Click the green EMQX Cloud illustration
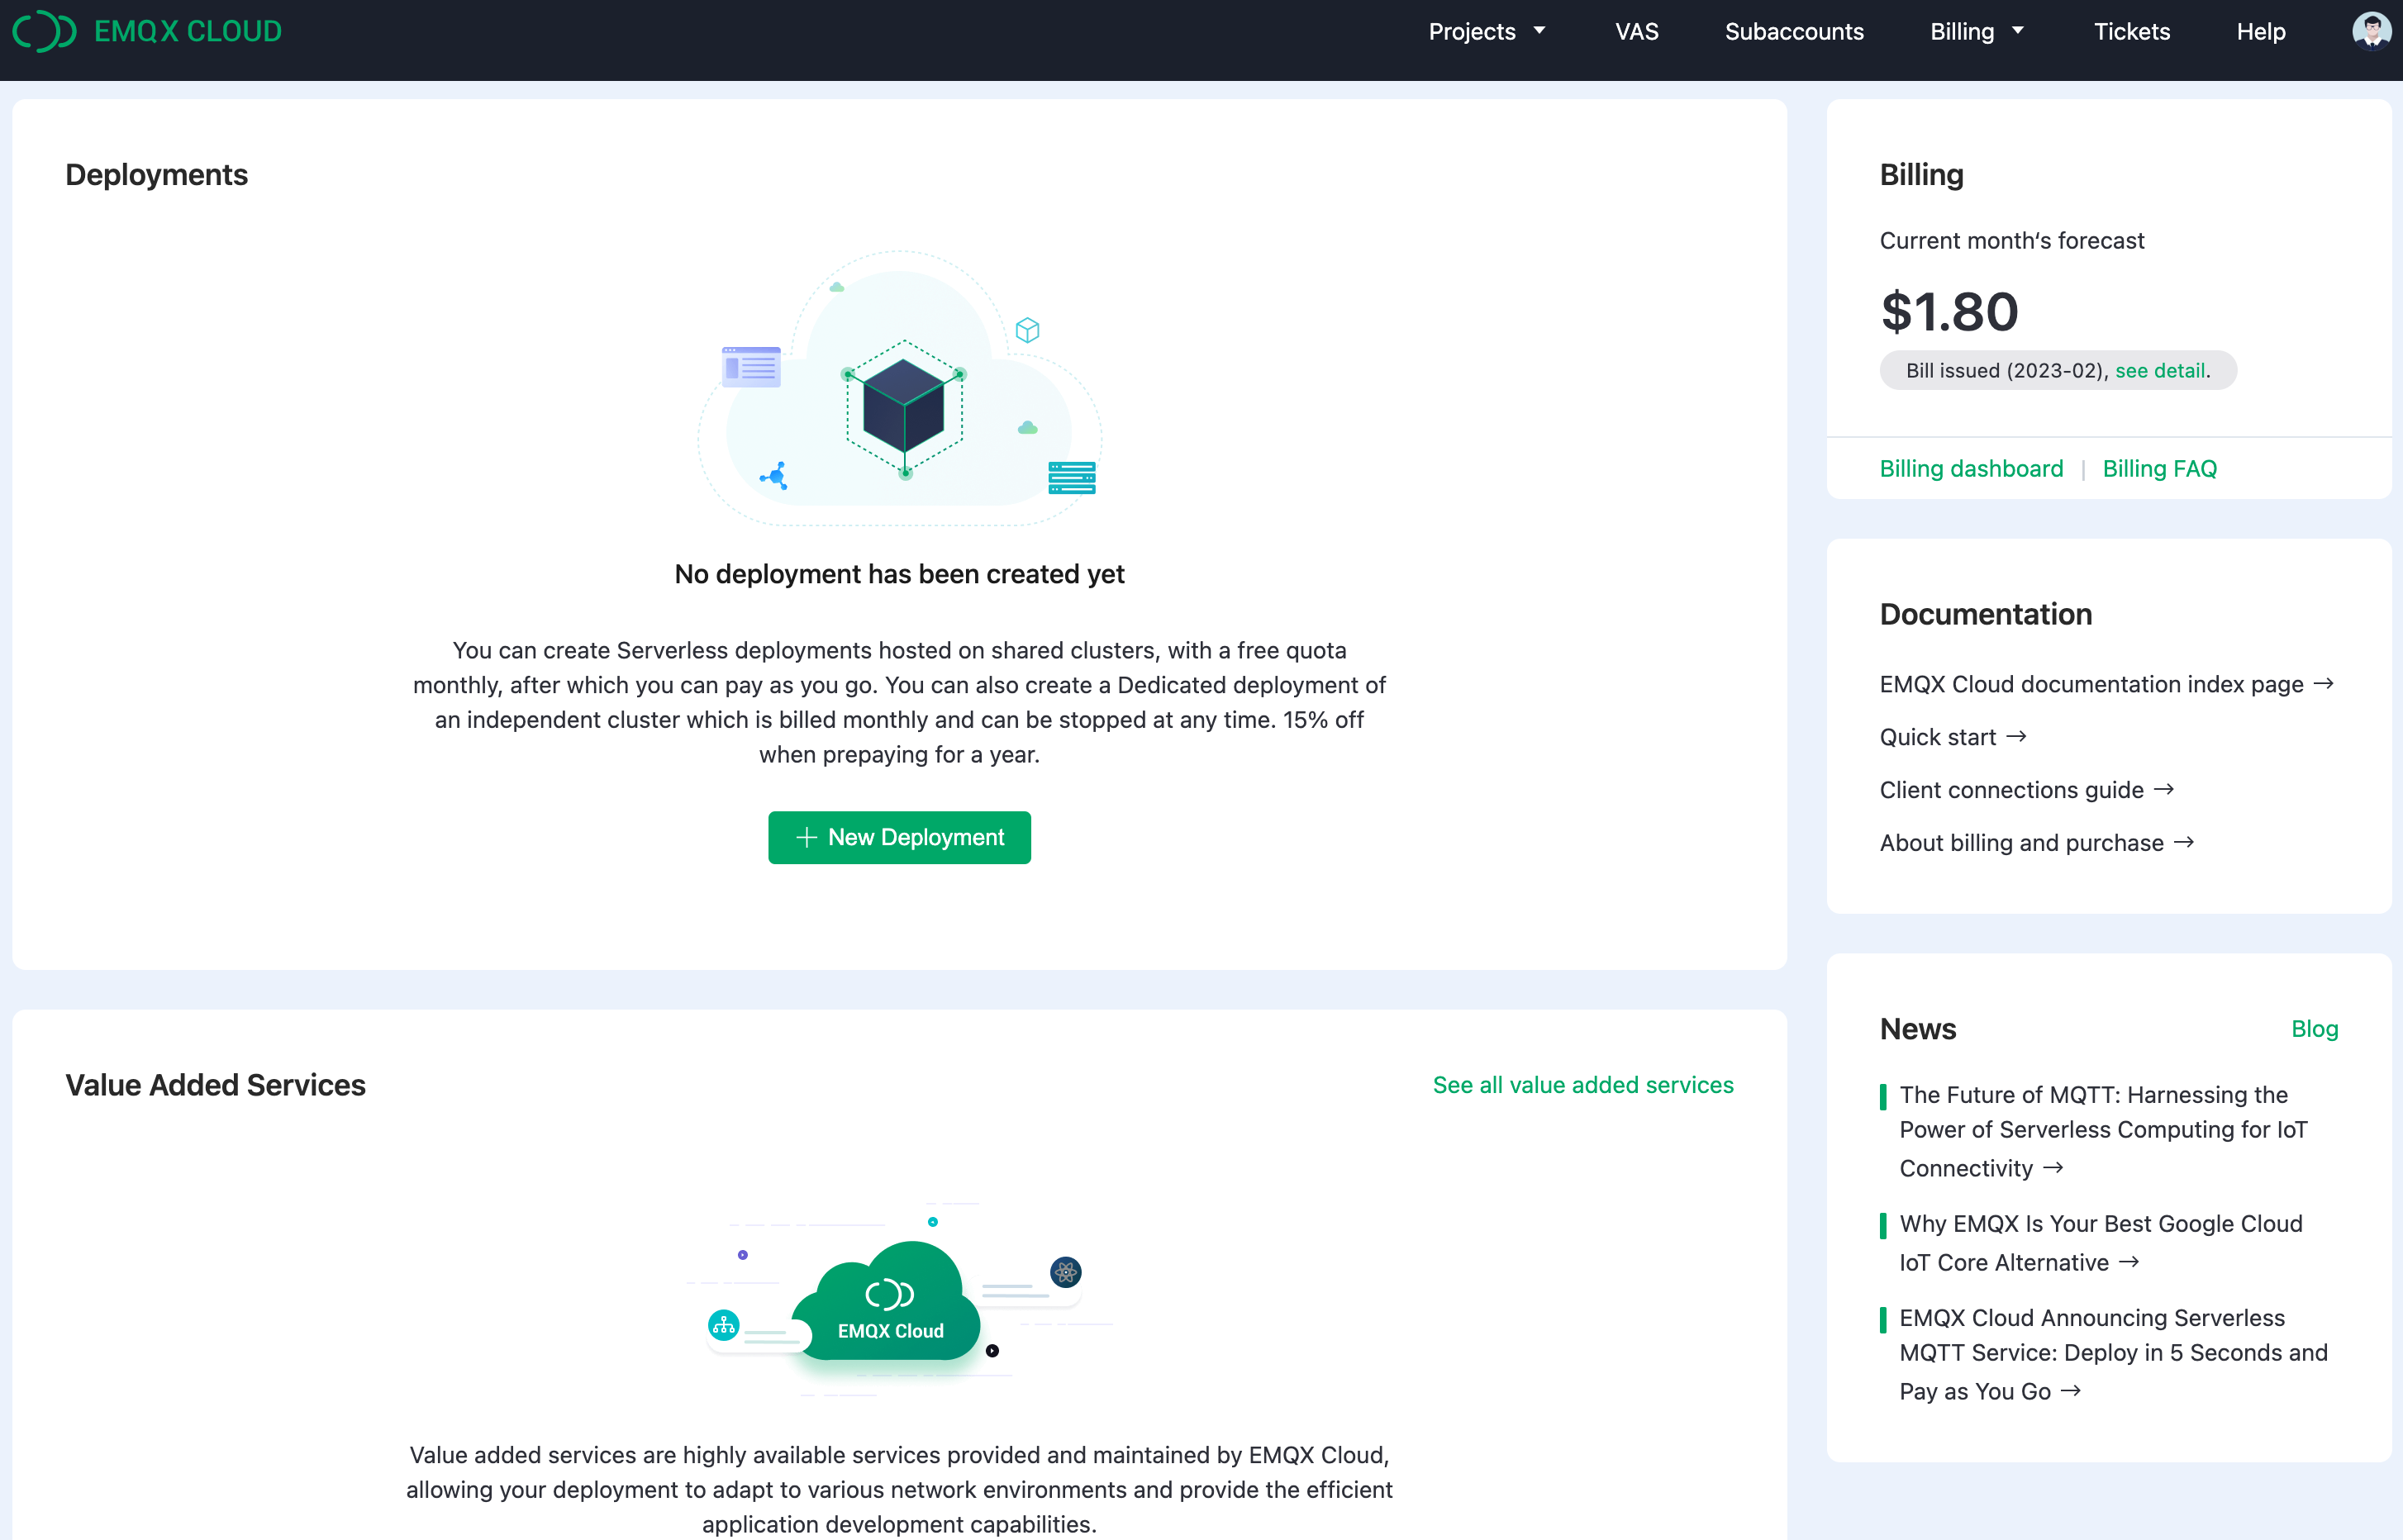Image resolution: width=2403 pixels, height=1540 pixels. (x=887, y=1300)
